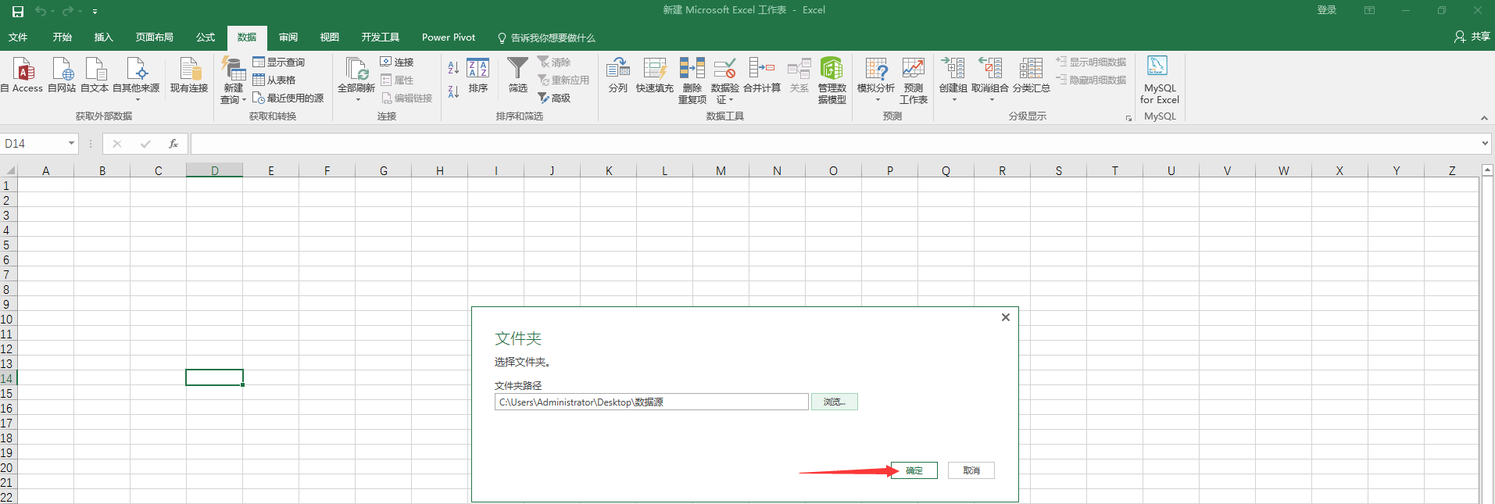Click the Share (共享) button
1495x504 pixels.
pyautogui.click(x=1472, y=37)
